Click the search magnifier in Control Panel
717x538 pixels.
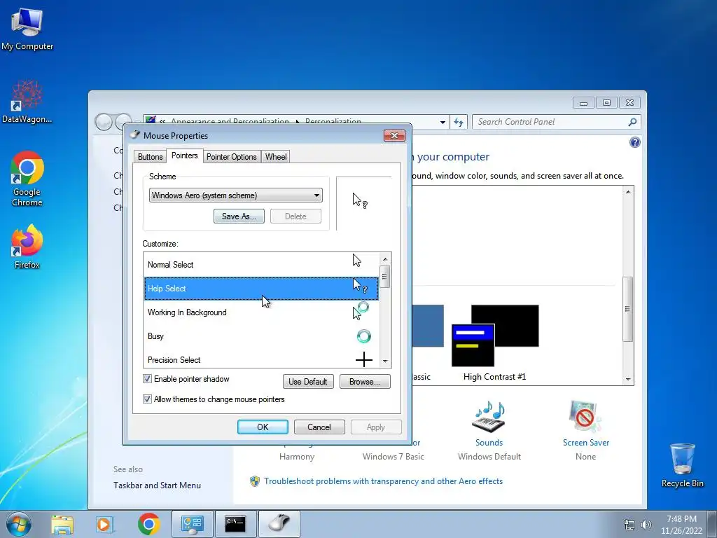[x=632, y=122]
